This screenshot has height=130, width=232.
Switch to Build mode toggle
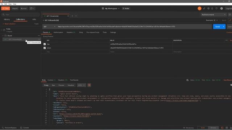(x=203, y=128)
